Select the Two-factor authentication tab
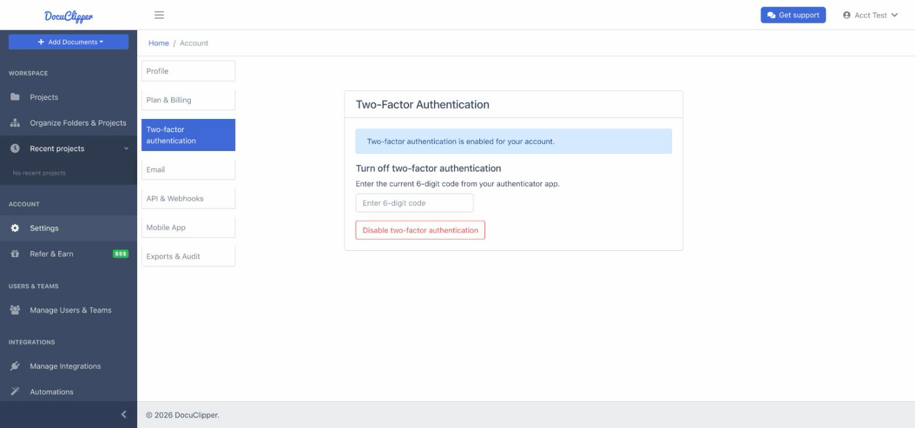Image resolution: width=915 pixels, height=428 pixels. point(188,135)
